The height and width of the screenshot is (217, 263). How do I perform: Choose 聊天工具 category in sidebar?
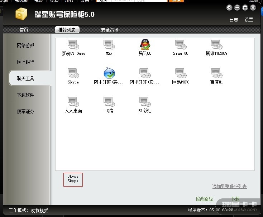tap(30, 78)
